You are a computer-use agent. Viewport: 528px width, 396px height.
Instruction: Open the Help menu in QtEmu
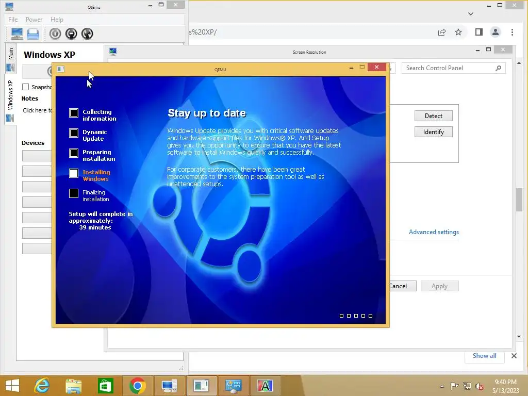pos(57,20)
